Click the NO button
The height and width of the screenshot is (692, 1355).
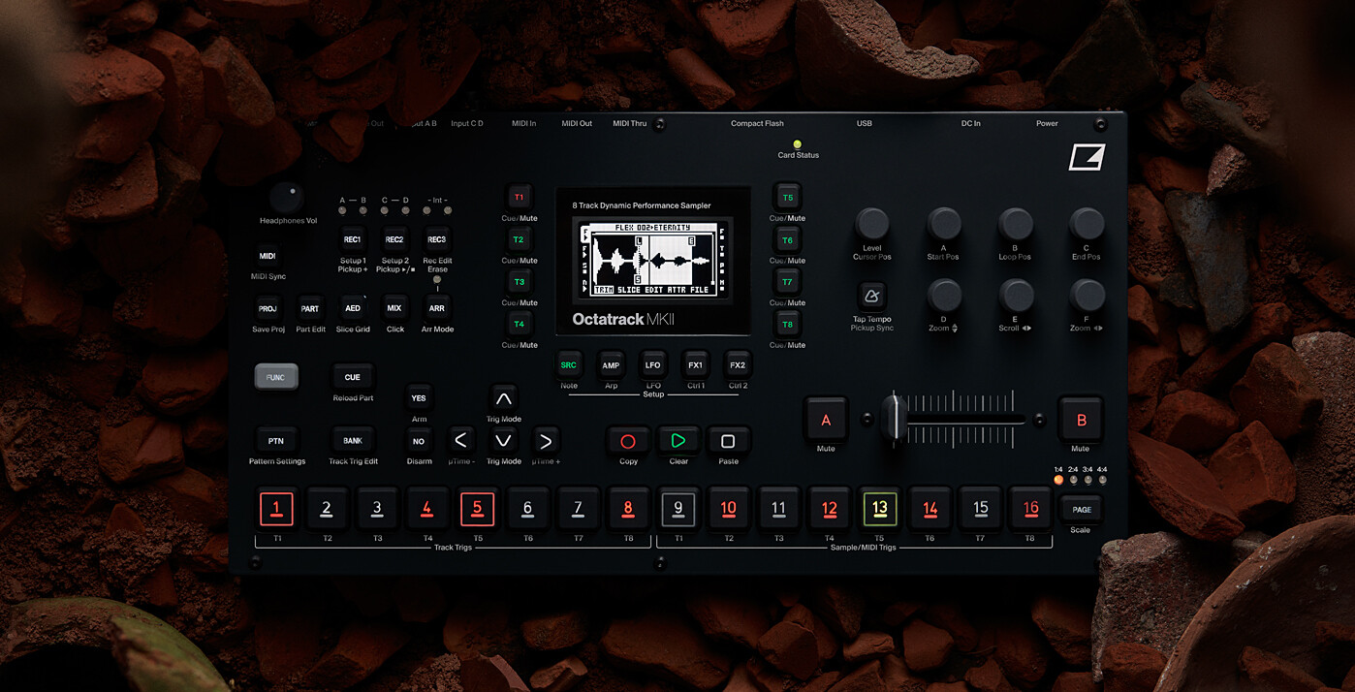(419, 441)
